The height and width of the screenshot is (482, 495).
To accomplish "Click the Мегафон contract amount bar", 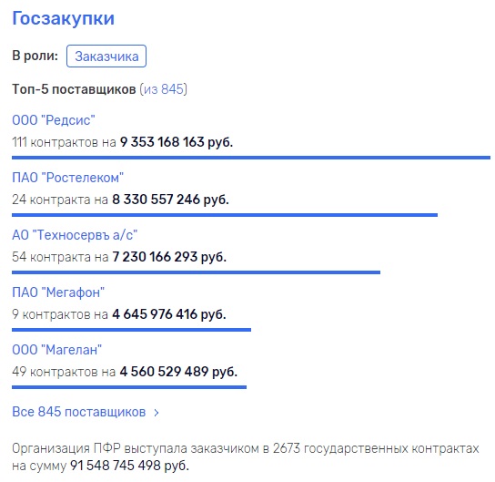I will click(x=131, y=330).
